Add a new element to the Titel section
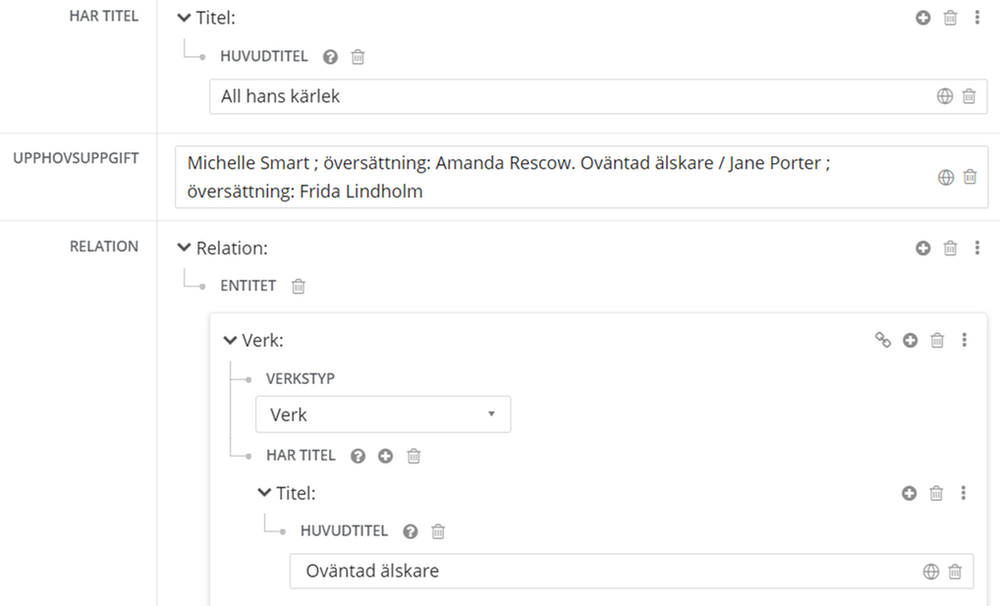 (921, 17)
